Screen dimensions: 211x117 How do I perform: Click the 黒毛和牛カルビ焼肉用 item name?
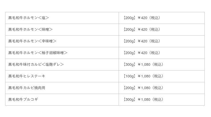pyautogui.click(x=27, y=88)
